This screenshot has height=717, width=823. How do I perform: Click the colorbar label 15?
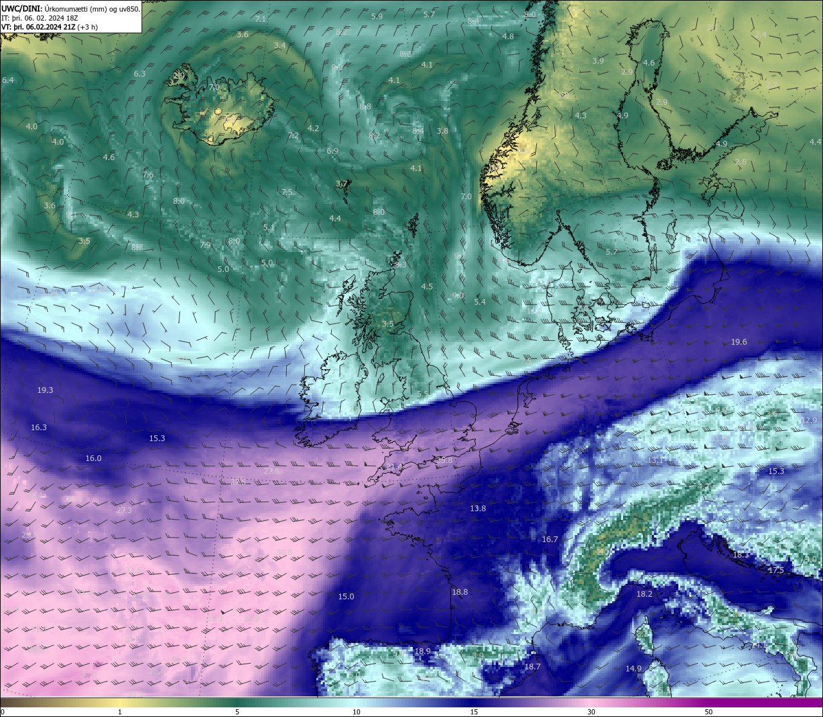point(474,712)
